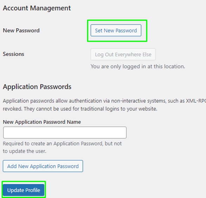Viewport: 206px width, 198px height.
Task: Click the New Application Password Name label
Action: tap(42, 122)
